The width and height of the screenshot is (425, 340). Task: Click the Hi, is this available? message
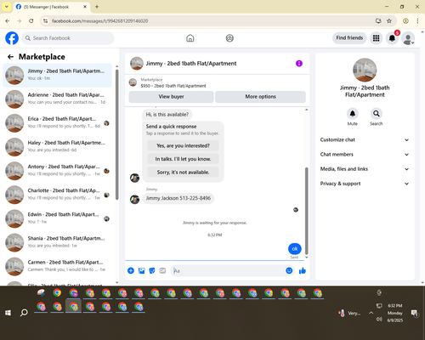(167, 115)
